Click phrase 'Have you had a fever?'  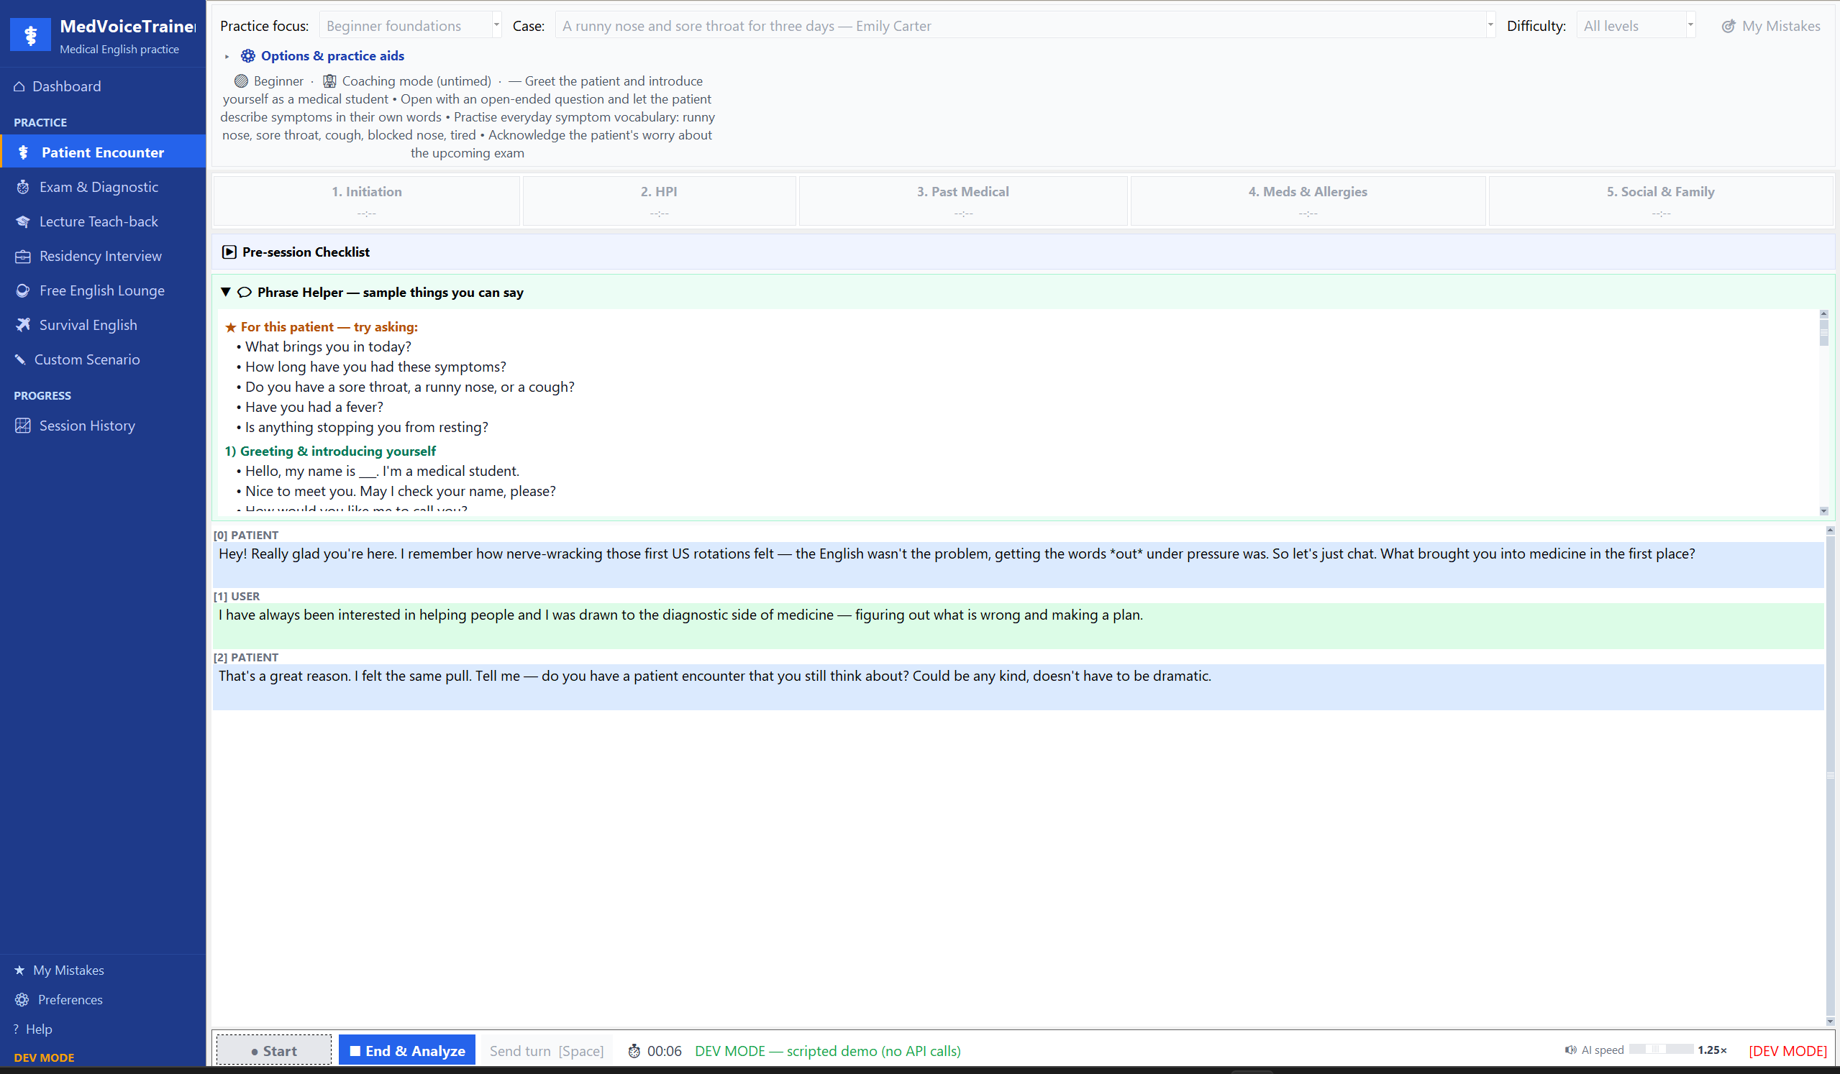tap(314, 407)
